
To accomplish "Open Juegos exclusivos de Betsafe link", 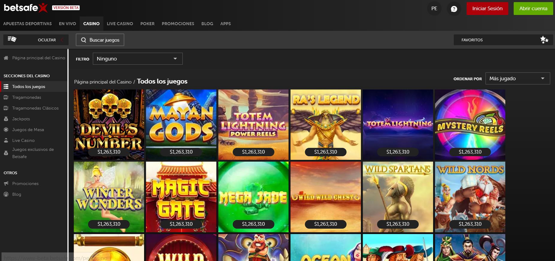I will (33, 153).
